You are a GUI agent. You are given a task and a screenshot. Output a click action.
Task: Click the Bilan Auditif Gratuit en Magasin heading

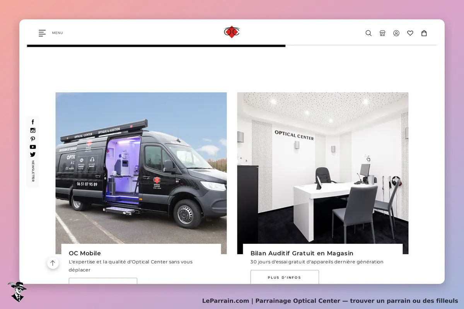point(302,253)
